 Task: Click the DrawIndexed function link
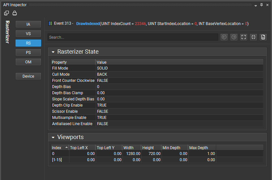pos(88,24)
